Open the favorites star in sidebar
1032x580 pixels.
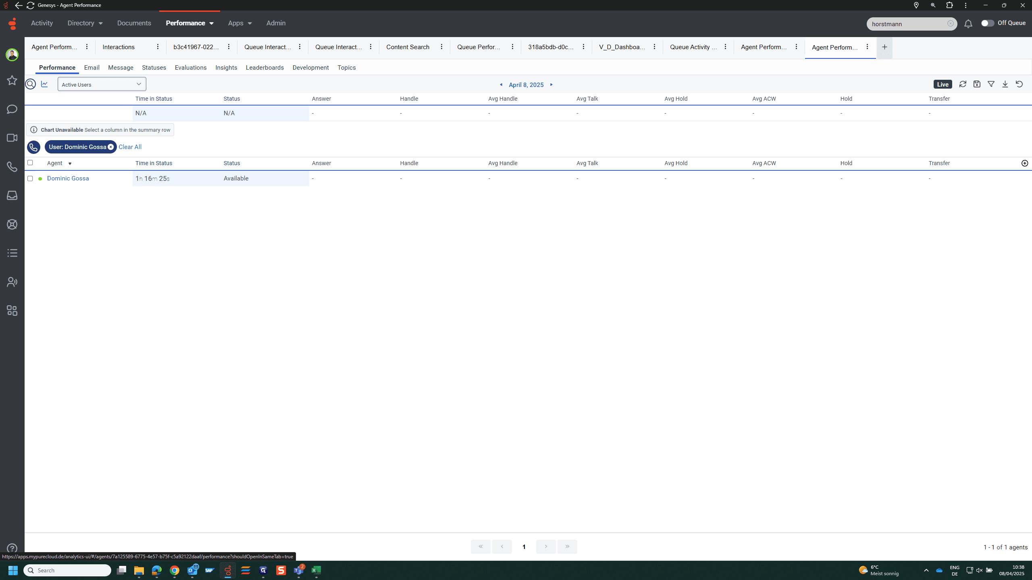(12, 80)
